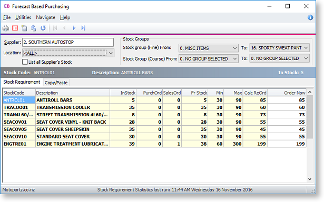Image resolution: width=324 pixels, height=202 pixels.
Task: Select the Stock Requirement tab
Action: (x=22, y=82)
